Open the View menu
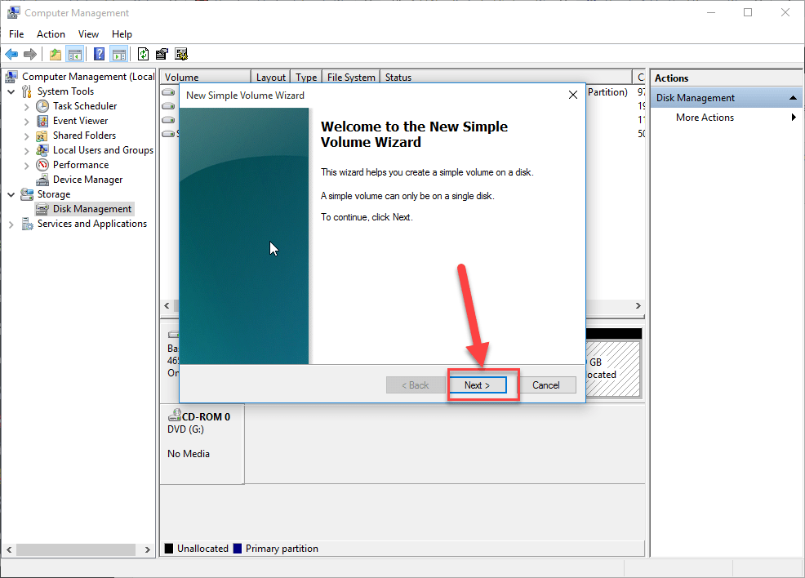This screenshot has width=805, height=578. (x=88, y=34)
